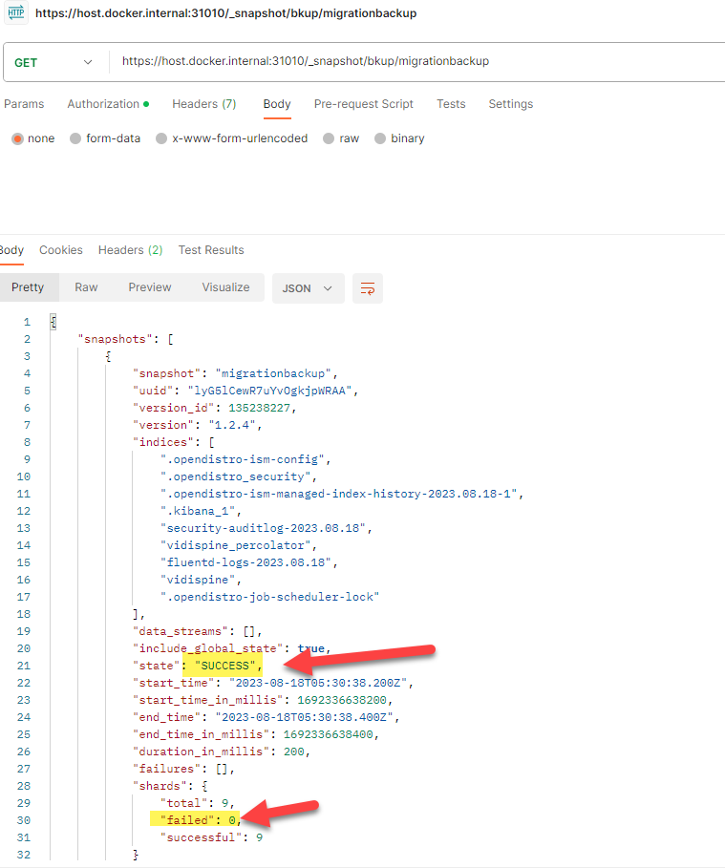The width and height of the screenshot is (725, 868).
Task: Click the request URL input field
Action: pyautogui.click(x=411, y=62)
